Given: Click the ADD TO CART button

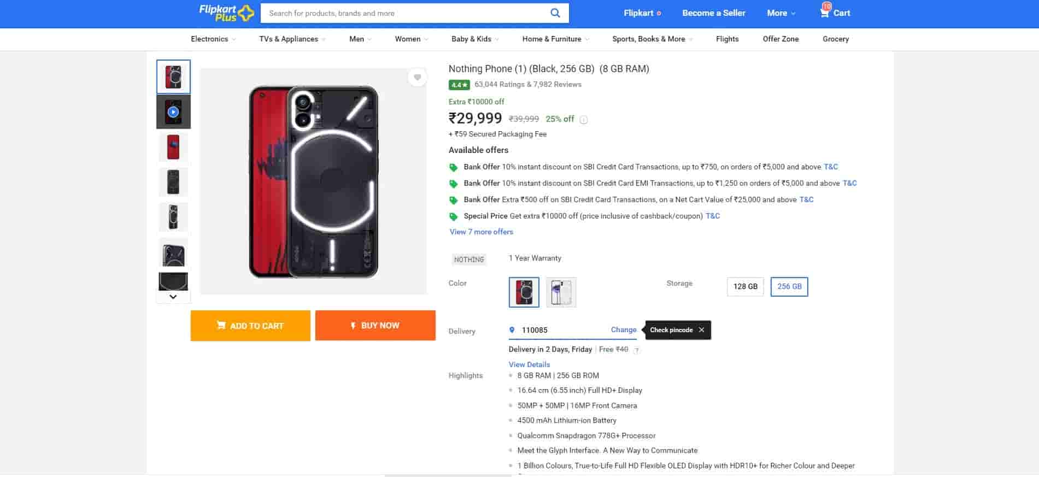Looking at the screenshot, I should pos(250,326).
